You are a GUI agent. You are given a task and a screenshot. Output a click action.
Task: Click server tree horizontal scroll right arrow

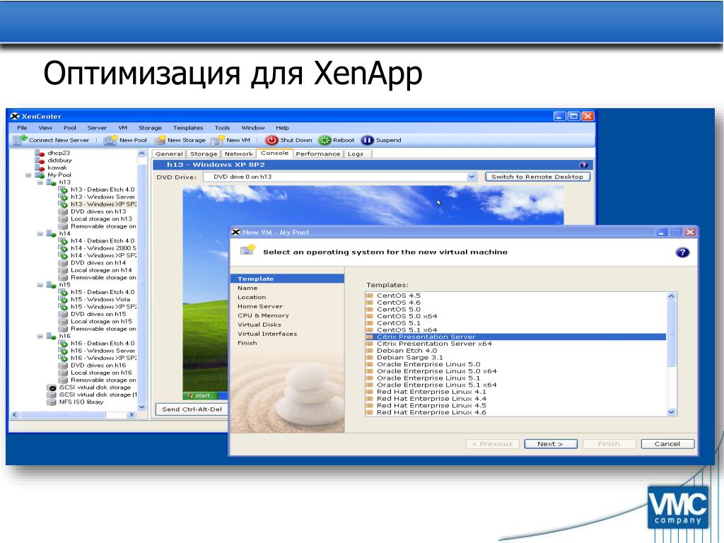[131, 414]
